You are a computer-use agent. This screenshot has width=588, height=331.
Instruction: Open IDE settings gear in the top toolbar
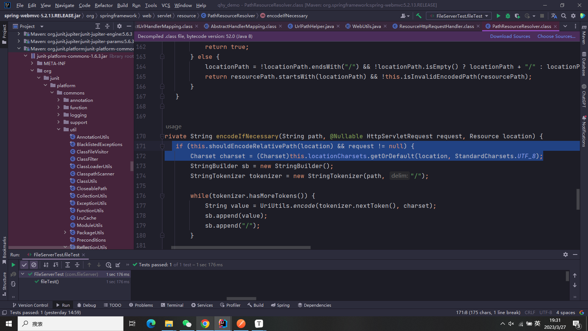click(573, 16)
